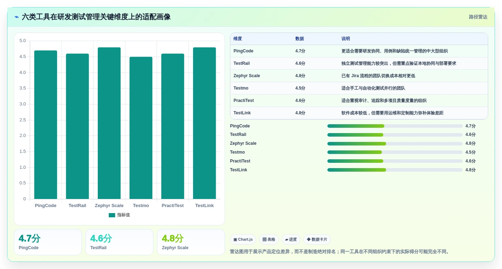Click the Zephyr Scale x-axis label
The image size is (502, 269).
click(109, 206)
